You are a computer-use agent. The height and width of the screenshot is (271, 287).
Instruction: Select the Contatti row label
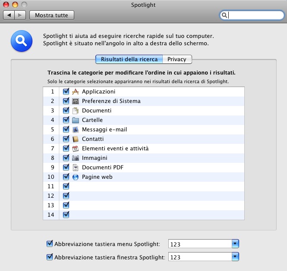(x=93, y=139)
